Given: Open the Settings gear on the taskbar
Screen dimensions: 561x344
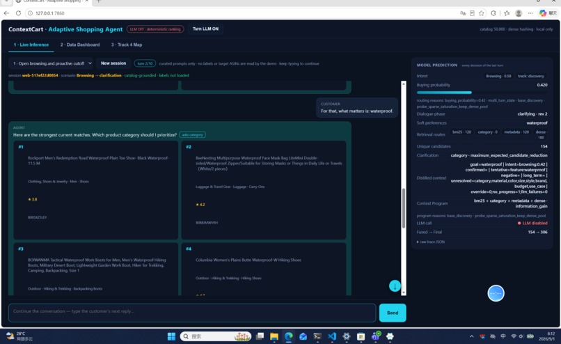Looking at the screenshot, I should (347, 336).
